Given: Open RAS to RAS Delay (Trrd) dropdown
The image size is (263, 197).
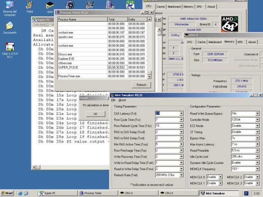Looking at the screenshot, I should click(181, 138).
